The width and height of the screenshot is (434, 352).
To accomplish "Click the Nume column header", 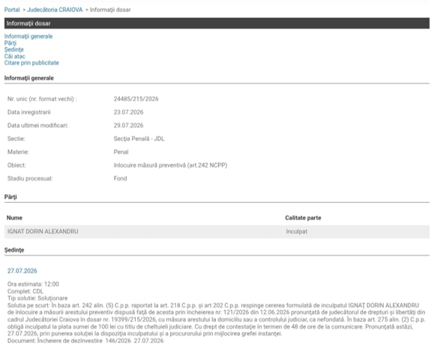I will click(14, 218).
